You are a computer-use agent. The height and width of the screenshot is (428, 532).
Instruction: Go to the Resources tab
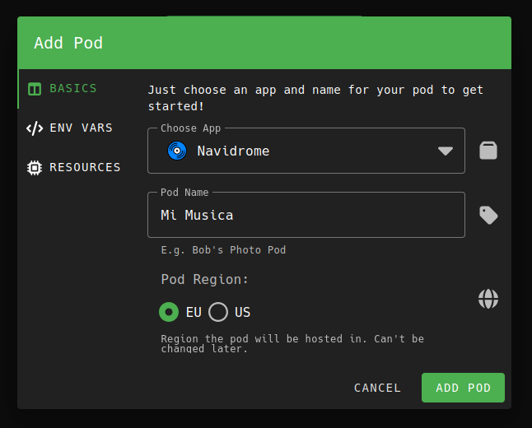[x=85, y=167]
